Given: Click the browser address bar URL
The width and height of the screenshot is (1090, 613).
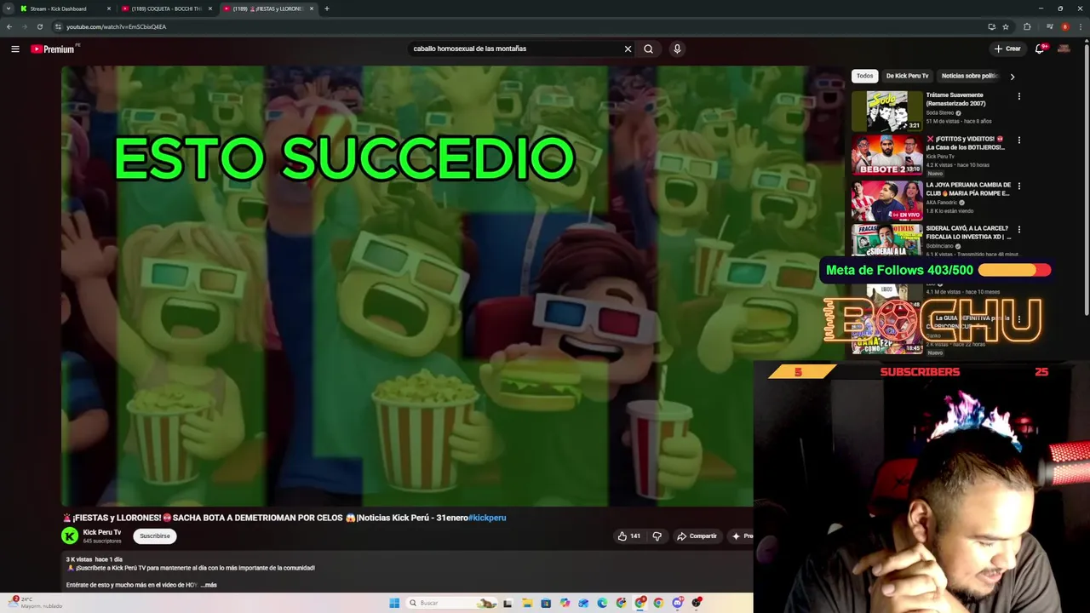Looking at the screenshot, I should click(116, 26).
